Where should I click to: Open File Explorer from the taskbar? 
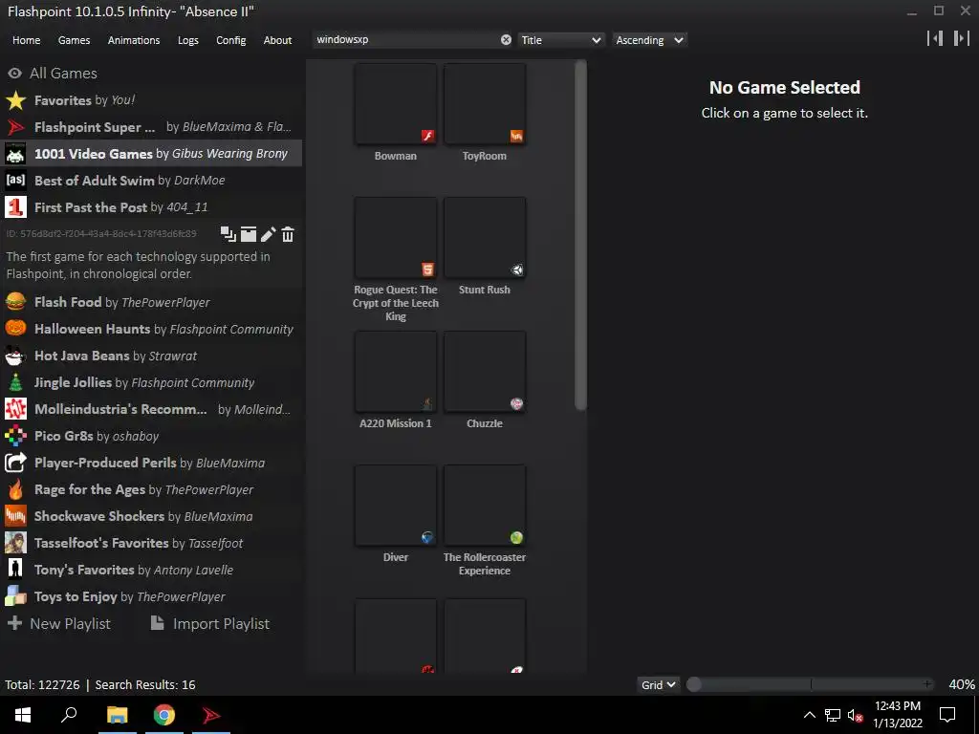point(117,715)
